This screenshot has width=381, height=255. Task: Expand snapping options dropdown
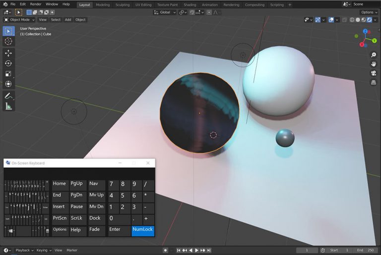coord(200,12)
